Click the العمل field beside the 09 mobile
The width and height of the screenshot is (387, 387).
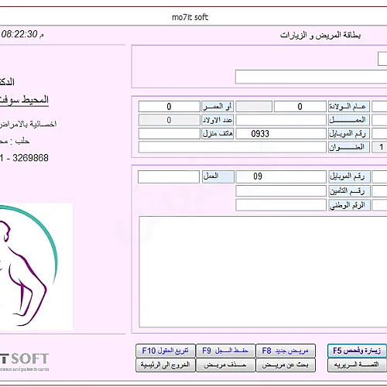pyautogui.click(x=169, y=176)
